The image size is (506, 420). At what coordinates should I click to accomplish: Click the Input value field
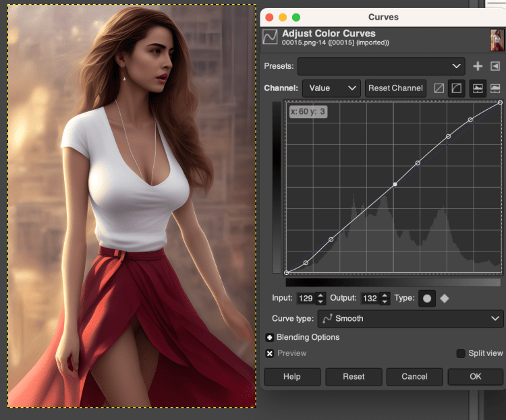point(306,299)
